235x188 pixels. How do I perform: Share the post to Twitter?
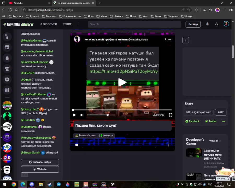(211, 121)
